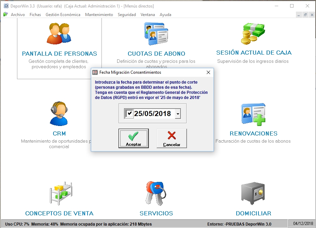Click the dialog's calendar title icon

(95, 72)
